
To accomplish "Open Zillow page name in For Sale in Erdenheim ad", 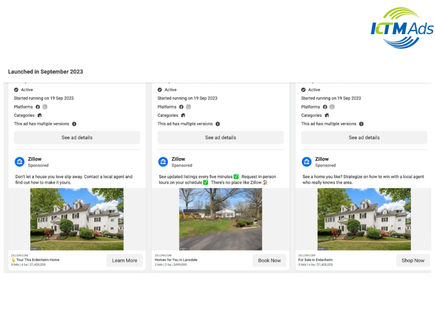I will [322, 159].
